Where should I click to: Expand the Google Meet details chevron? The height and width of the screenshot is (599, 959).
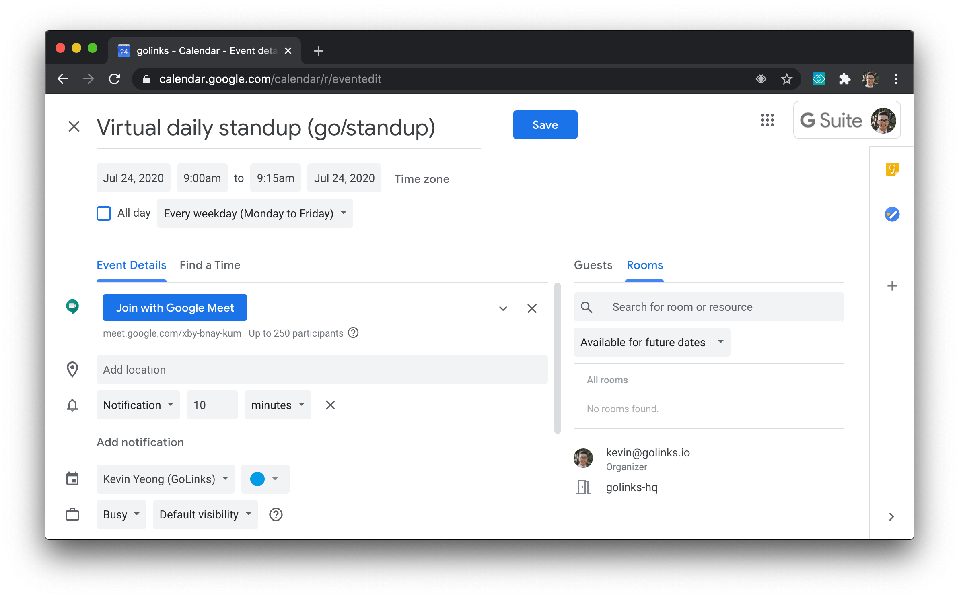tap(503, 308)
